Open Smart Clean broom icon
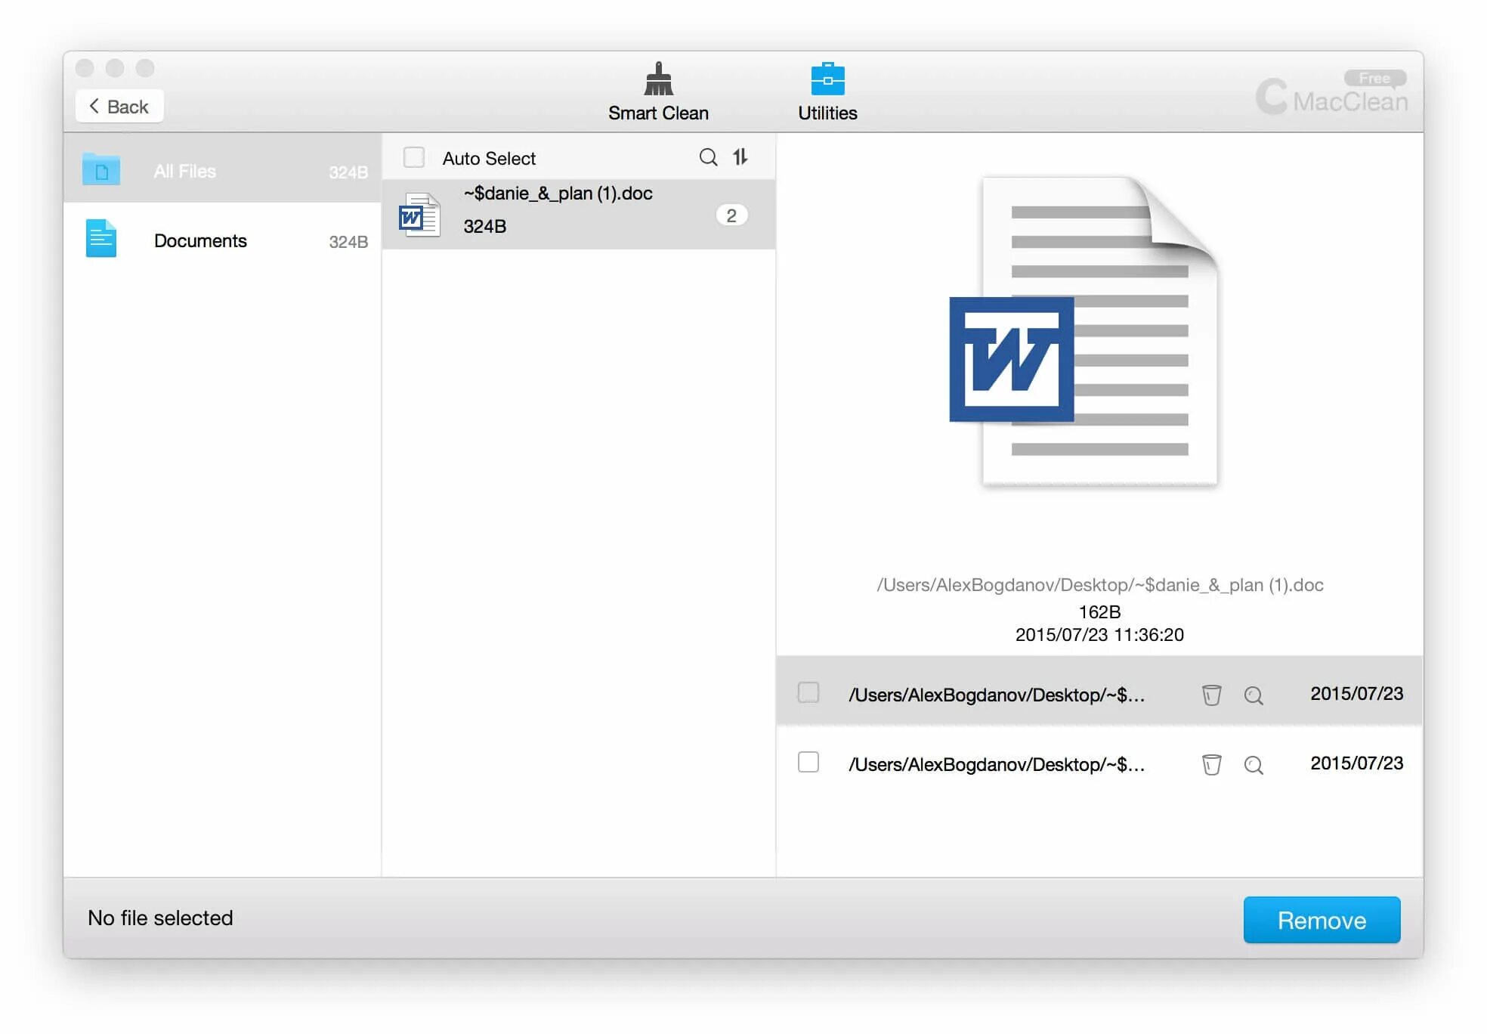The height and width of the screenshot is (1034, 1487). click(658, 79)
